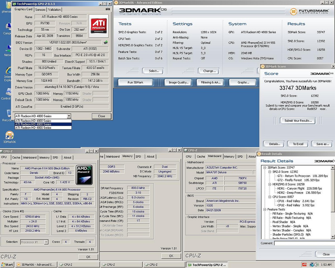The width and height of the screenshot is (335, 268).
Task: Click the GPU field showing RV790
Action: [45, 23]
